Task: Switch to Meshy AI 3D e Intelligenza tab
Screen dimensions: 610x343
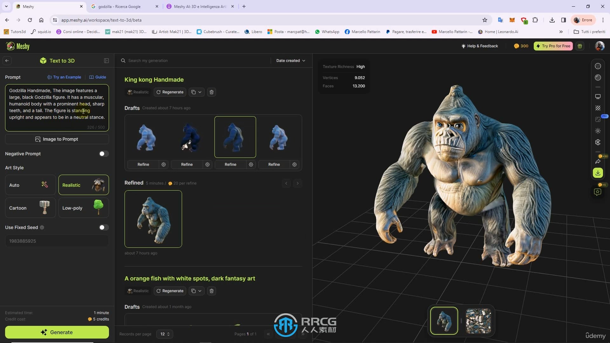Action: (x=200, y=6)
